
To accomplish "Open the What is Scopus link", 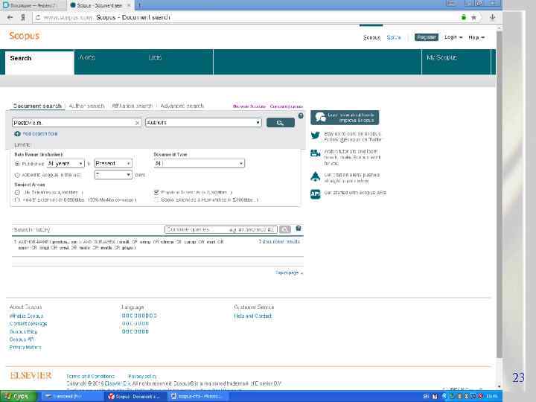I will 26,316.
